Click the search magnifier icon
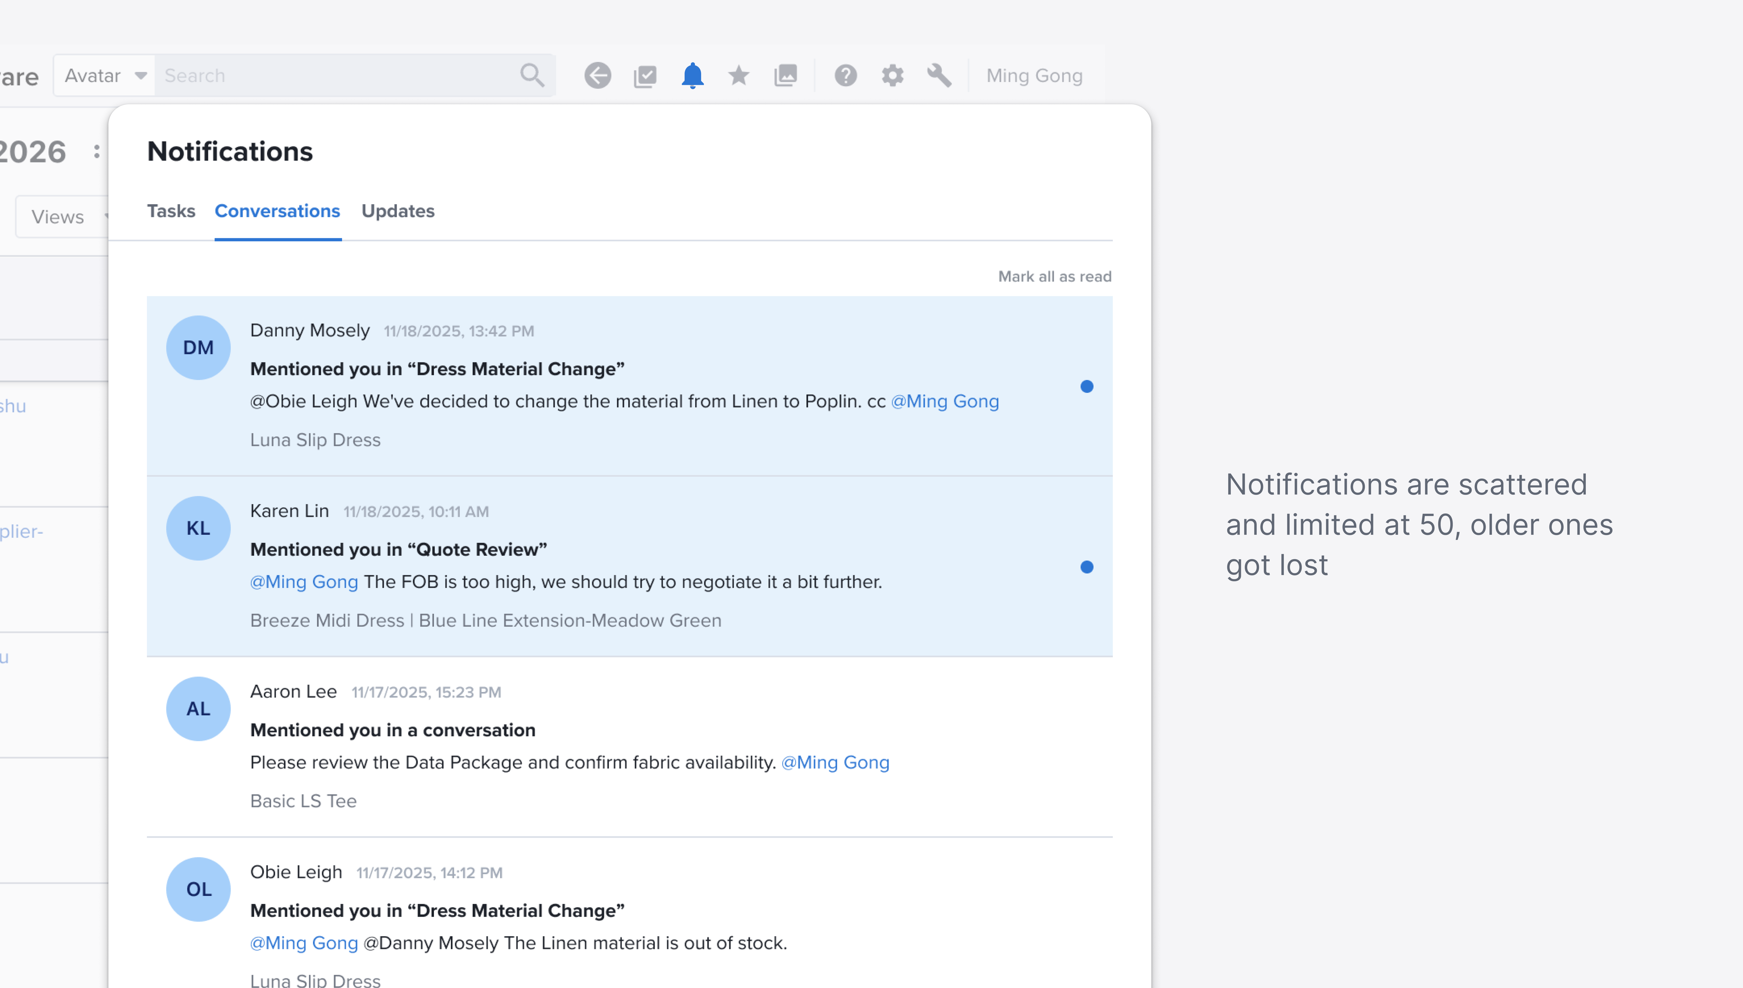 (532, 75)
